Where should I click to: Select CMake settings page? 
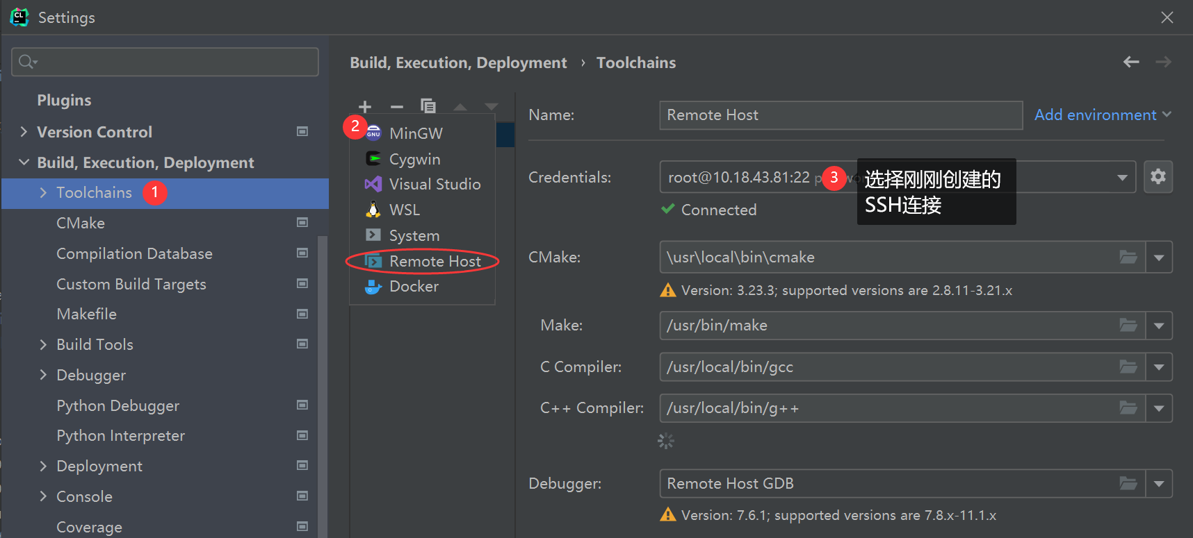tap(81, 224)
